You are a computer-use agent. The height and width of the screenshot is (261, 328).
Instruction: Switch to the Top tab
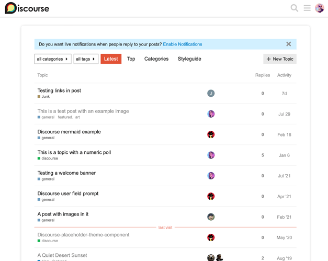point(131,59)
